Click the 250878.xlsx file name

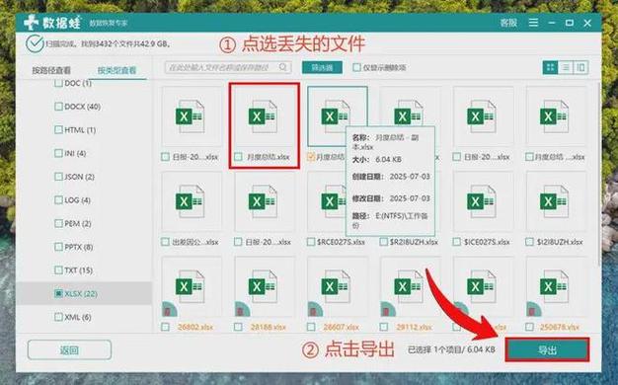point(560,327)
